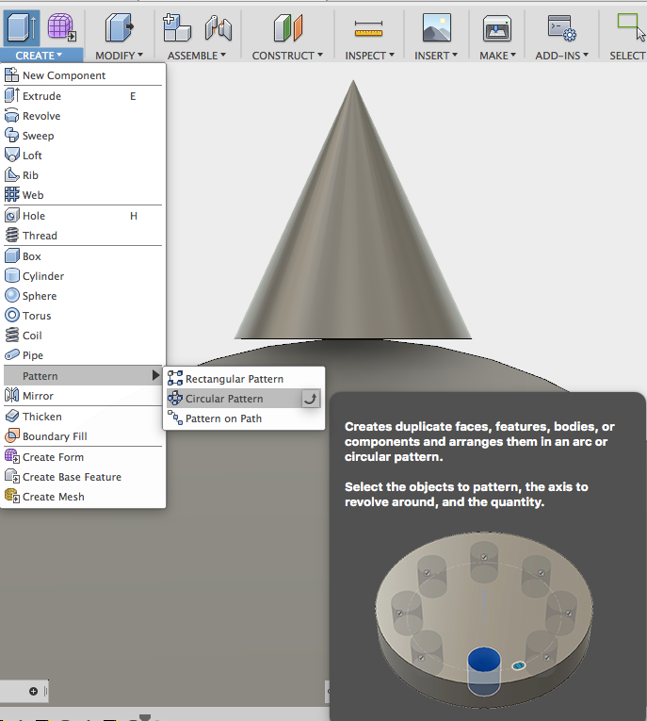The height and width of the screenshot is (721, 647).
Task: Choose Thicken from Create menu
Action: (83, 417)
